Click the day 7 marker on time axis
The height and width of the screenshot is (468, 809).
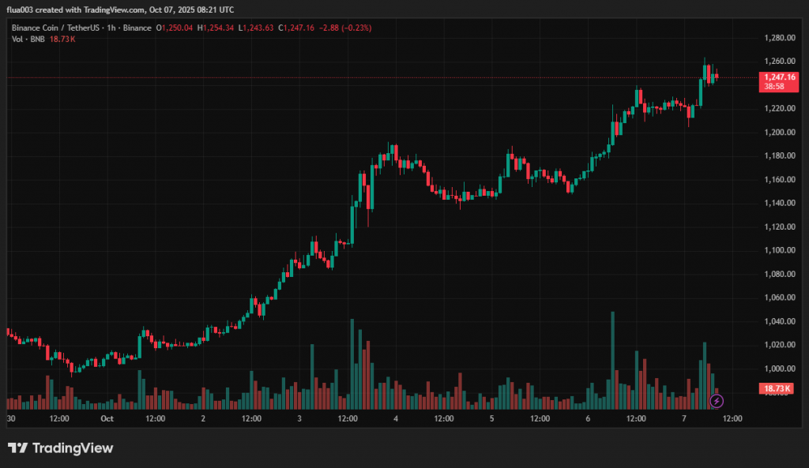tap(684, 418)
